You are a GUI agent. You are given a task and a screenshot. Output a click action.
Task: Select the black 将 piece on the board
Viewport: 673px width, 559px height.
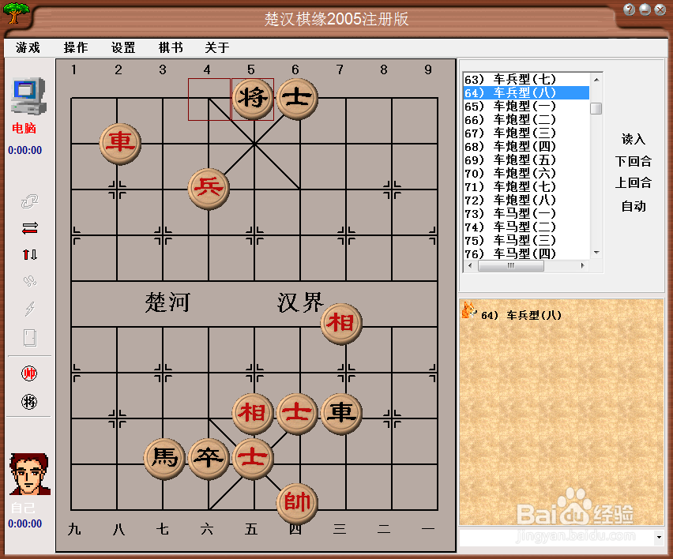[253, 99]
